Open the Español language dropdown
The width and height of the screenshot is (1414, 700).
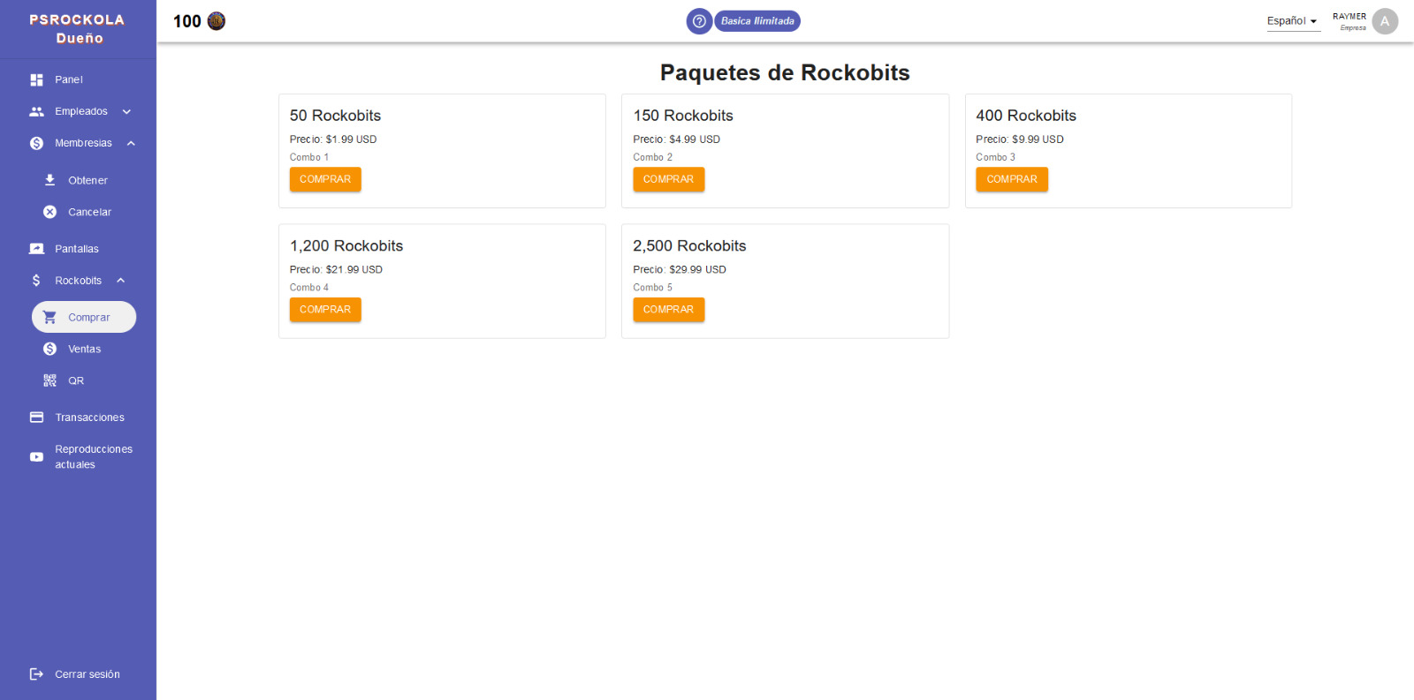(x=1293, y=21)
